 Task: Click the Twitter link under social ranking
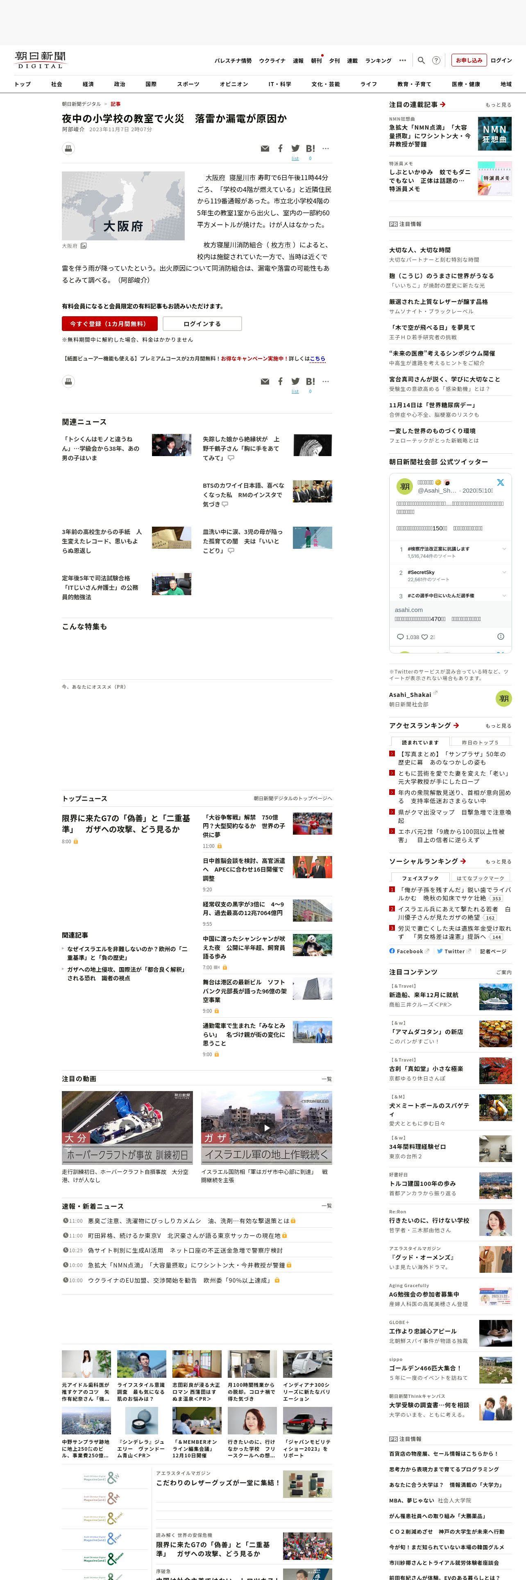point(454,951)
